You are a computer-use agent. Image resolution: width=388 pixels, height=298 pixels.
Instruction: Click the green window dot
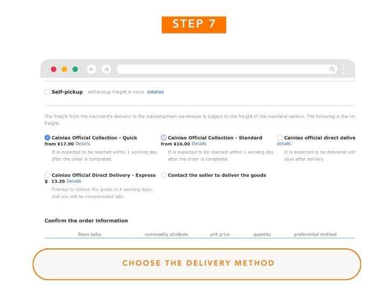click(x=75, y=69)
